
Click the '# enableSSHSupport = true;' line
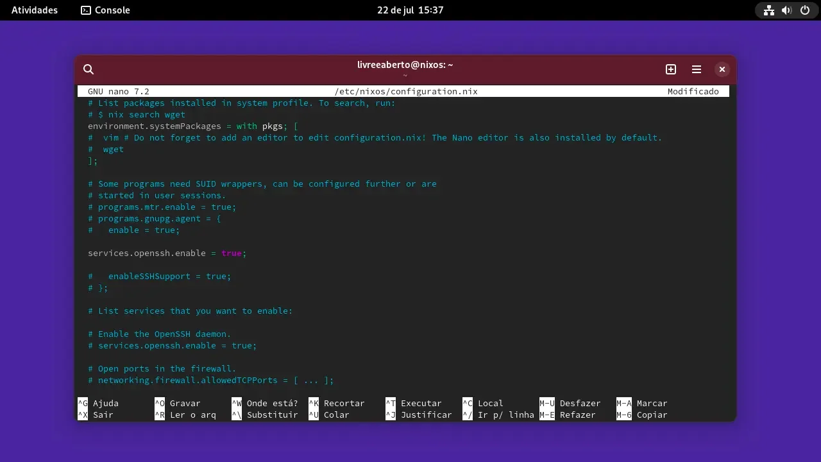tap(160, 277)
